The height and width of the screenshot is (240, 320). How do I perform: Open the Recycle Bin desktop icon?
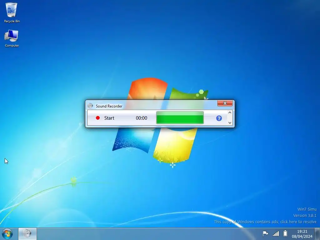point(12,12)
